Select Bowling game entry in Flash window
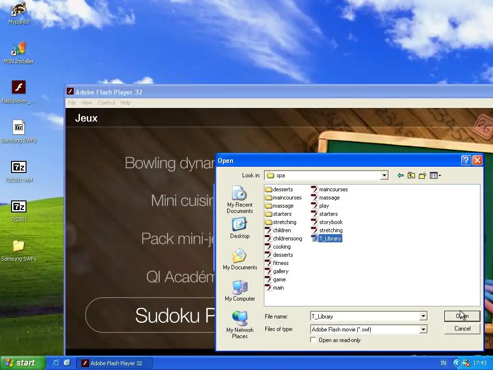Image resolution: width=493 pixels, height=370 pixels. pyautogui.click(x=170, y=163)
